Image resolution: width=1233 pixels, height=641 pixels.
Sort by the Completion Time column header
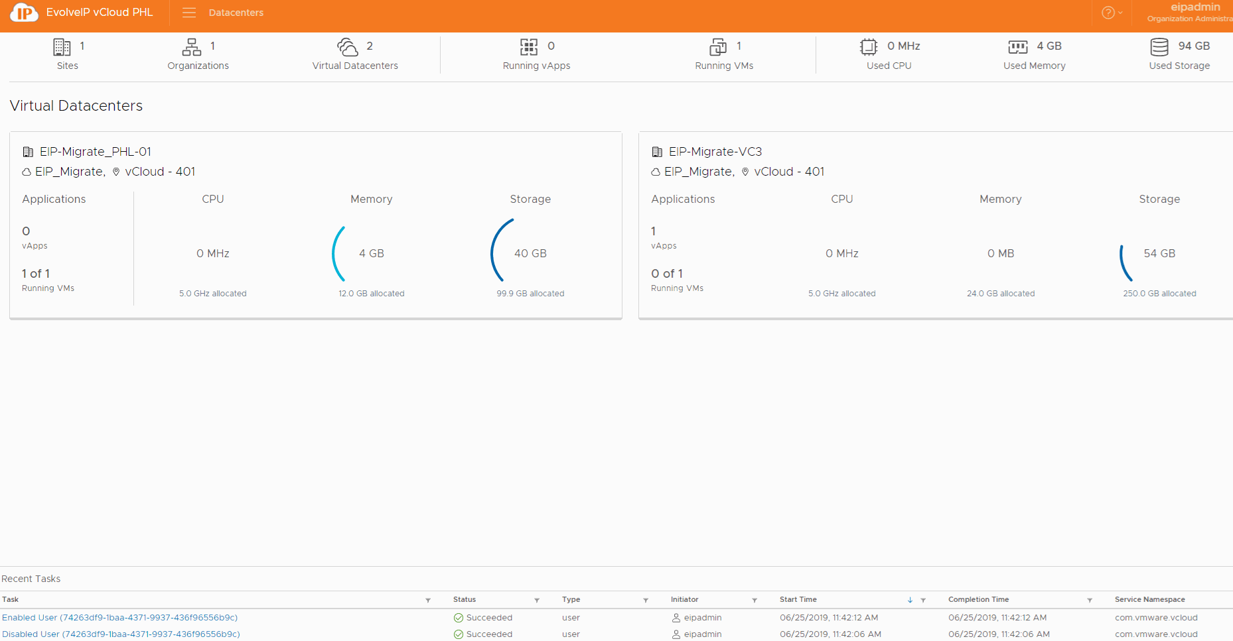click(978, 599)
